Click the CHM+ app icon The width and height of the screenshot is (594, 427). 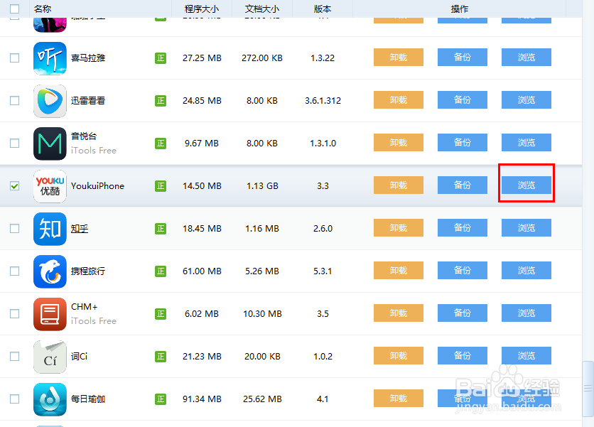pyautogui.click(x=50, y=314)
